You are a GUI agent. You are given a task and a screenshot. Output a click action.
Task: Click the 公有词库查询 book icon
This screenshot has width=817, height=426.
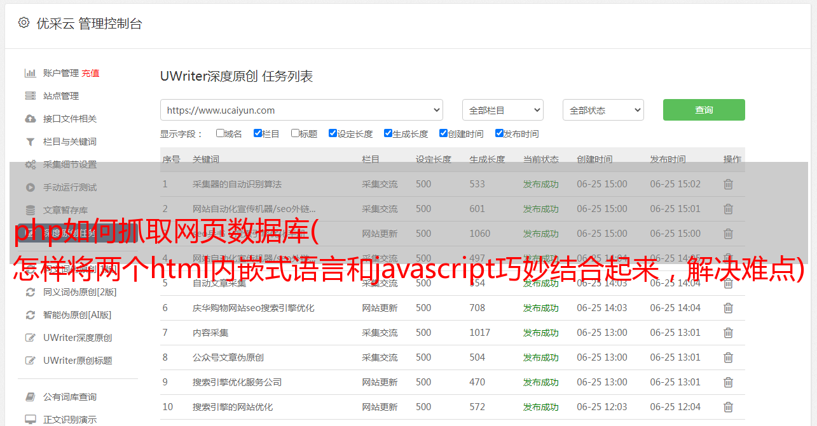click(x=30, y=397)
